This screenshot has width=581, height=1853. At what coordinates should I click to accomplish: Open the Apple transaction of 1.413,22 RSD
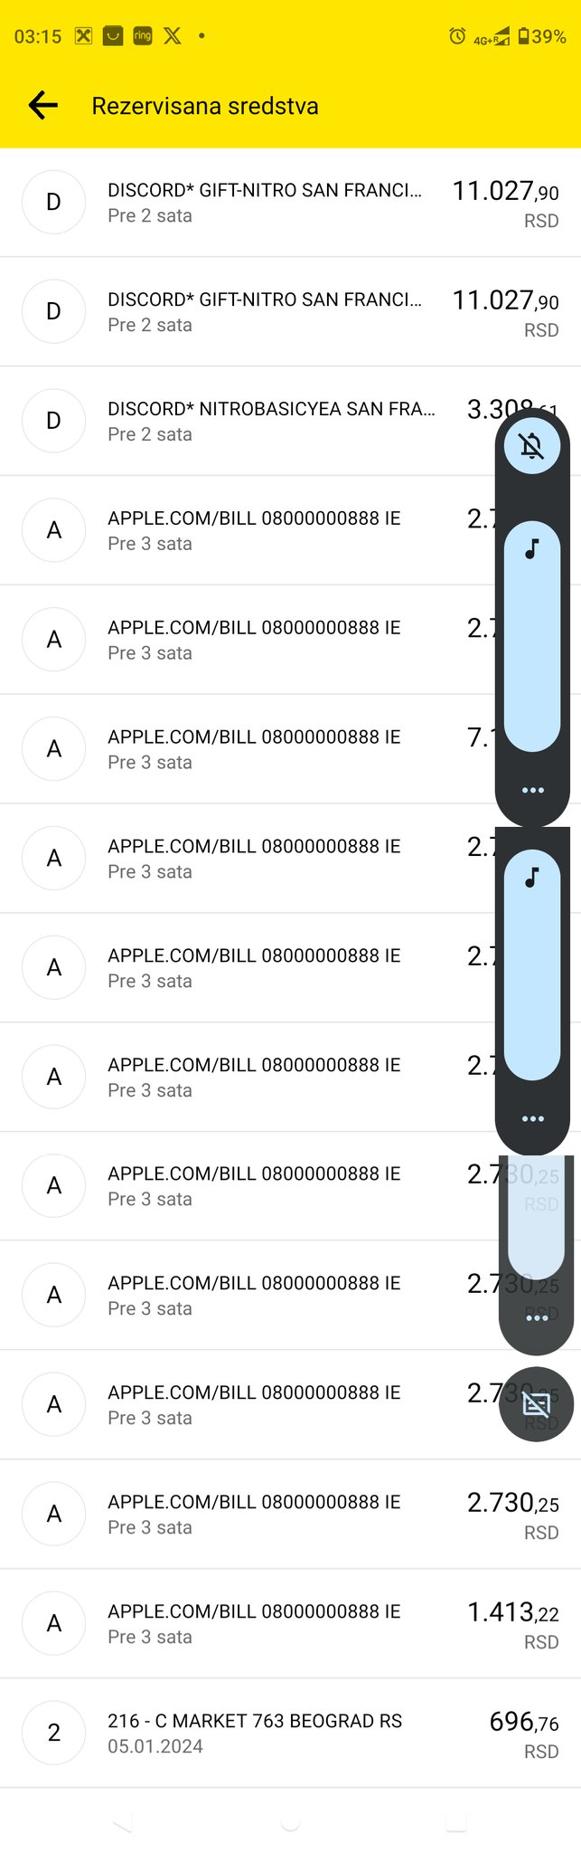(x=290, y=1623)
